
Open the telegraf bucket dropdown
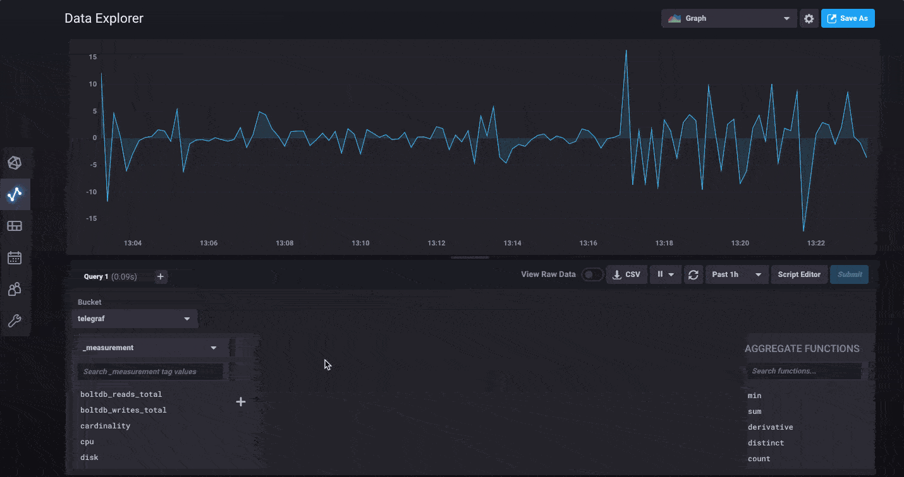[134, 319]
